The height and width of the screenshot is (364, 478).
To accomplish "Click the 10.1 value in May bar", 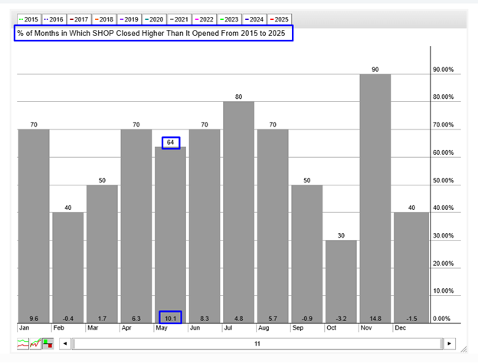I will pyautogui.click(x=170, y=319).
